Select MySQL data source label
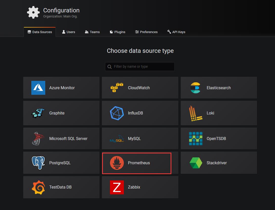This screenshot has height=210, width=275. coord(134,138)
